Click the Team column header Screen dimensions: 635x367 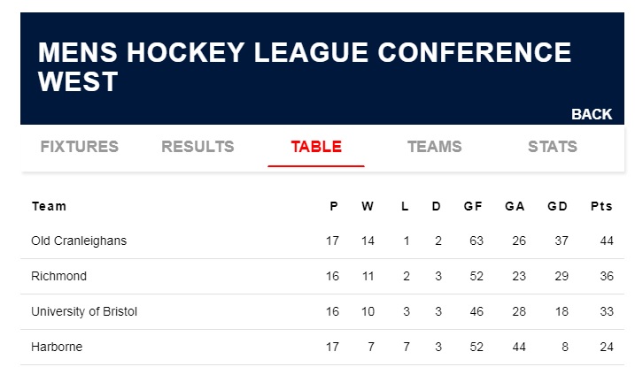49,206
